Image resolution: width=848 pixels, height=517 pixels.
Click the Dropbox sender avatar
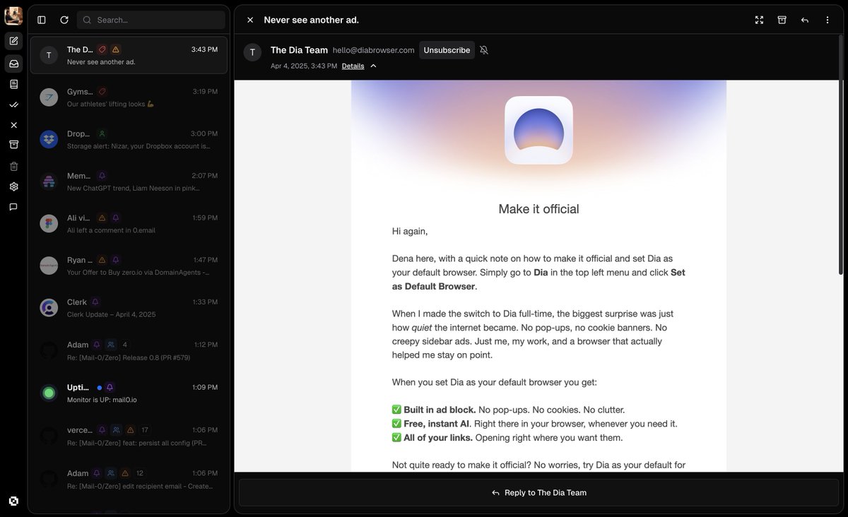tap(49, 139)
